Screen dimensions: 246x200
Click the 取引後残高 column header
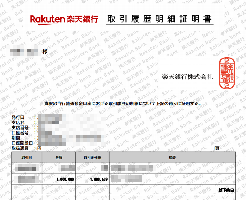coord(92,157)
